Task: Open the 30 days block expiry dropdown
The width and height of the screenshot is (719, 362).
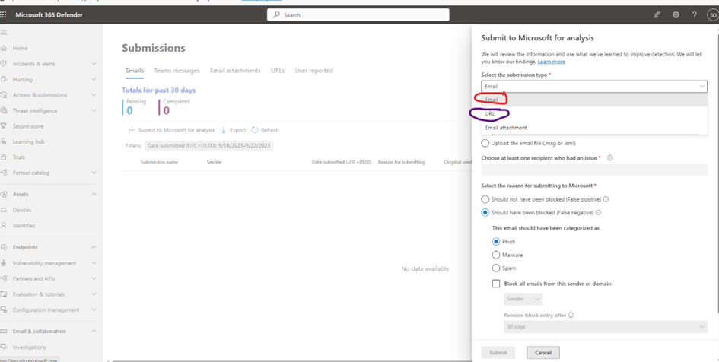Action: pyautogui.click(x=605, y=327)
